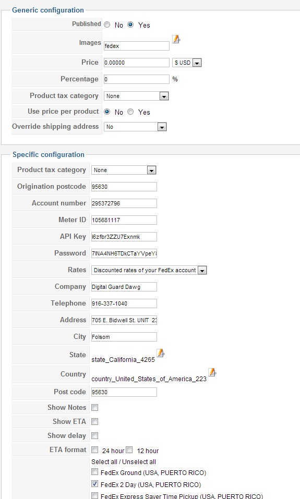Focus the Origination postcode field

(124, 187)
